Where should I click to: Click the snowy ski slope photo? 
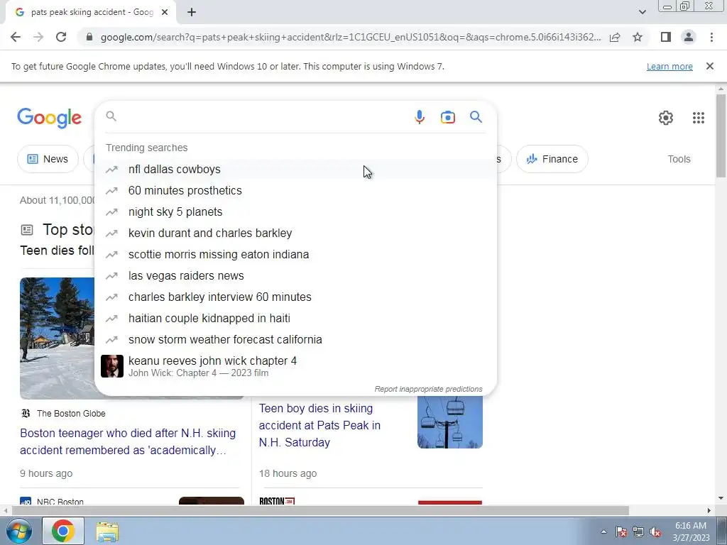pyautogui.click(x=57, y=338)
